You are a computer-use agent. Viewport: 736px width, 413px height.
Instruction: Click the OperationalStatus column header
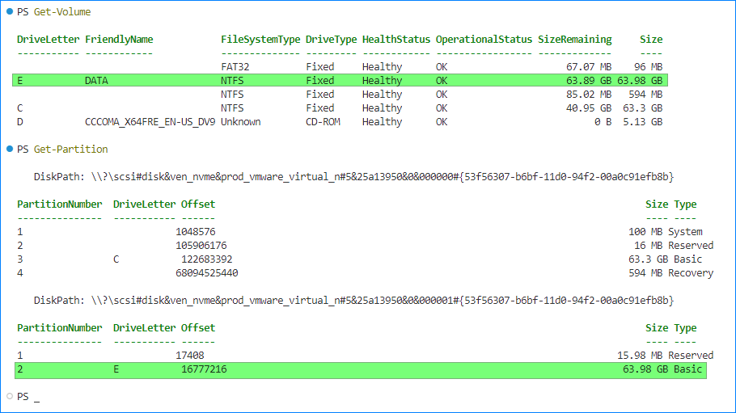484,40
